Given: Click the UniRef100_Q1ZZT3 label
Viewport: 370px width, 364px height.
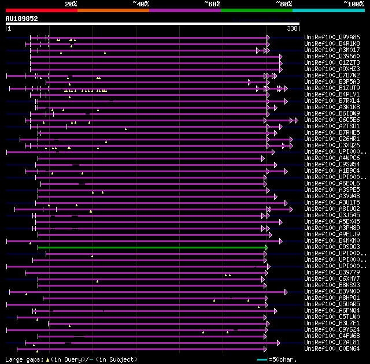Looking at the screenshot, I should click(x=332, y=63).
